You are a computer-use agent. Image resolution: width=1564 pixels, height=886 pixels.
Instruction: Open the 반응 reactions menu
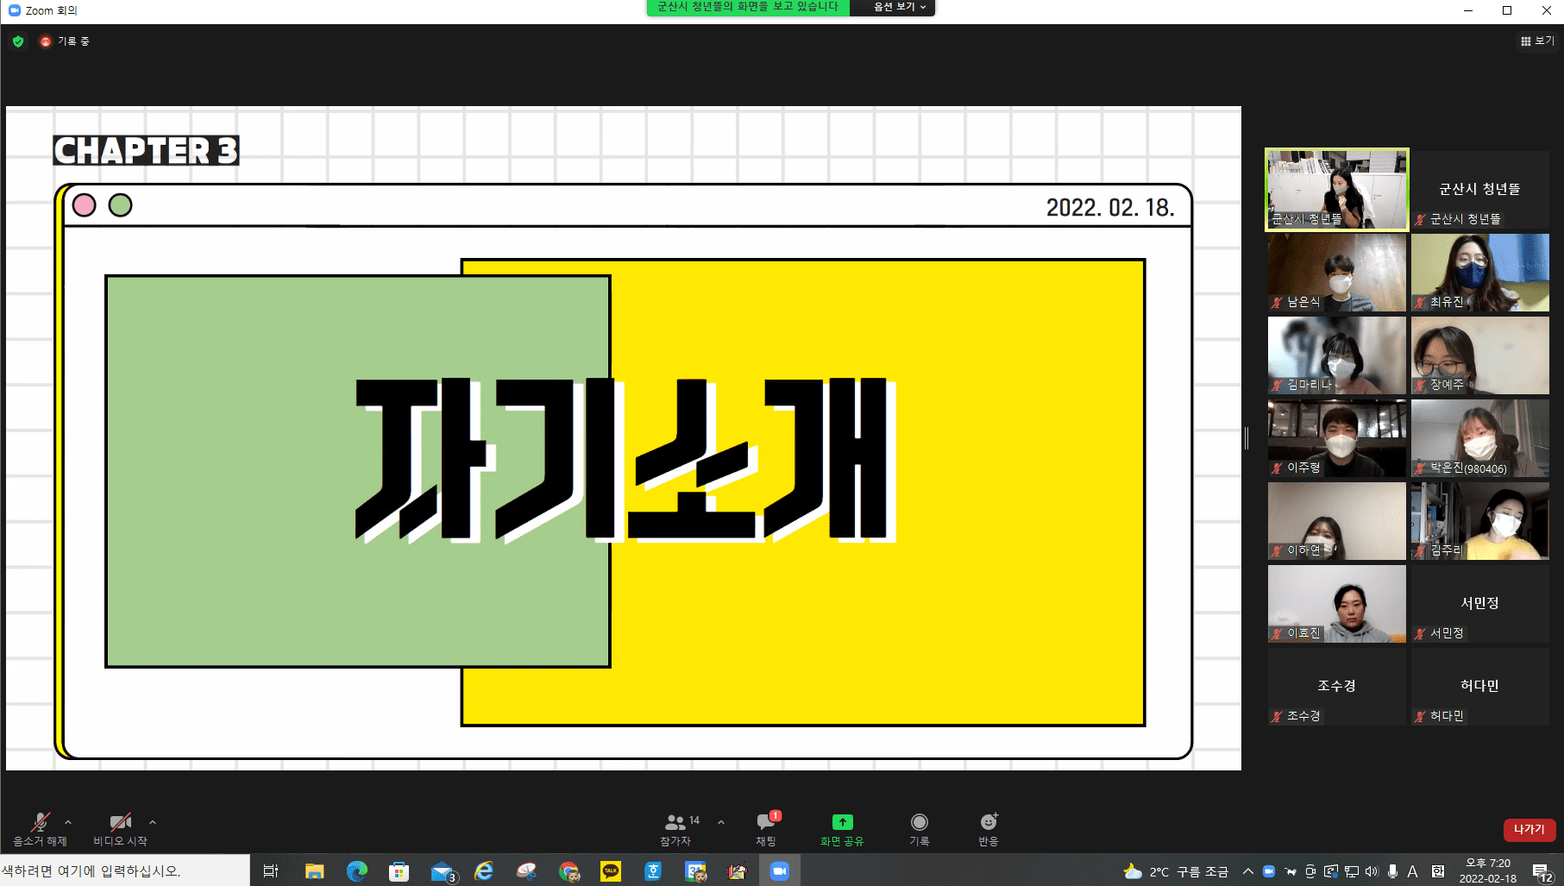(989, 829)
